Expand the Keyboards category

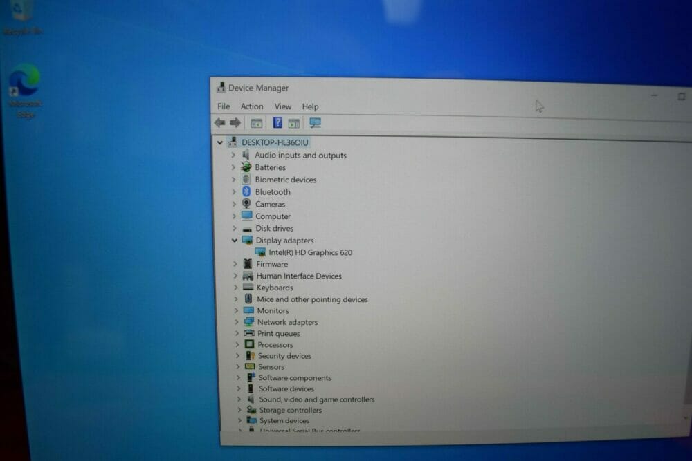(x=236, y=288)
